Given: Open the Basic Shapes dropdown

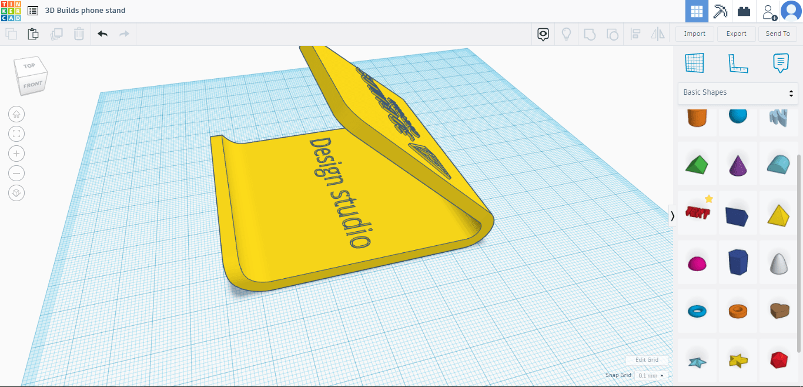Looking at the screenshot, I should coord(738,93).
